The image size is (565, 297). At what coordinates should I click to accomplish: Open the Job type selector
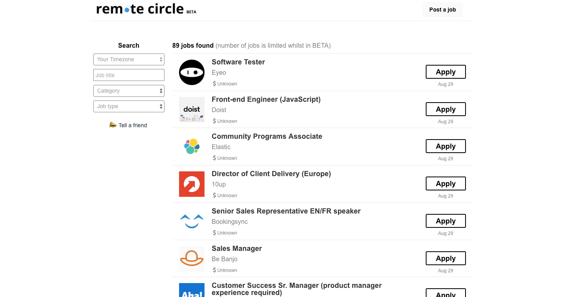click(x=129, y=106)
